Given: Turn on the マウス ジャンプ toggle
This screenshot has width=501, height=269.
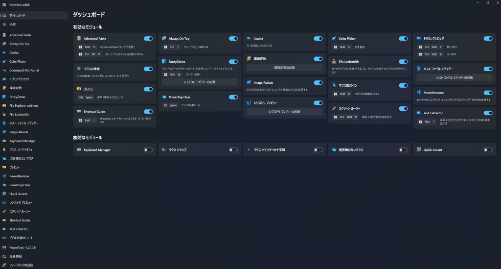Looking at the screenshot, I should [233, 150].
